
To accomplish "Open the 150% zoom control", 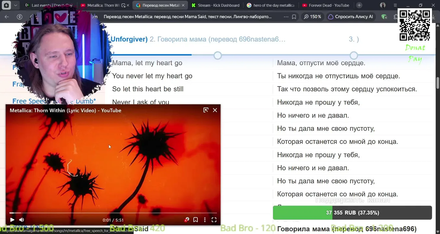I will (312, 17).
